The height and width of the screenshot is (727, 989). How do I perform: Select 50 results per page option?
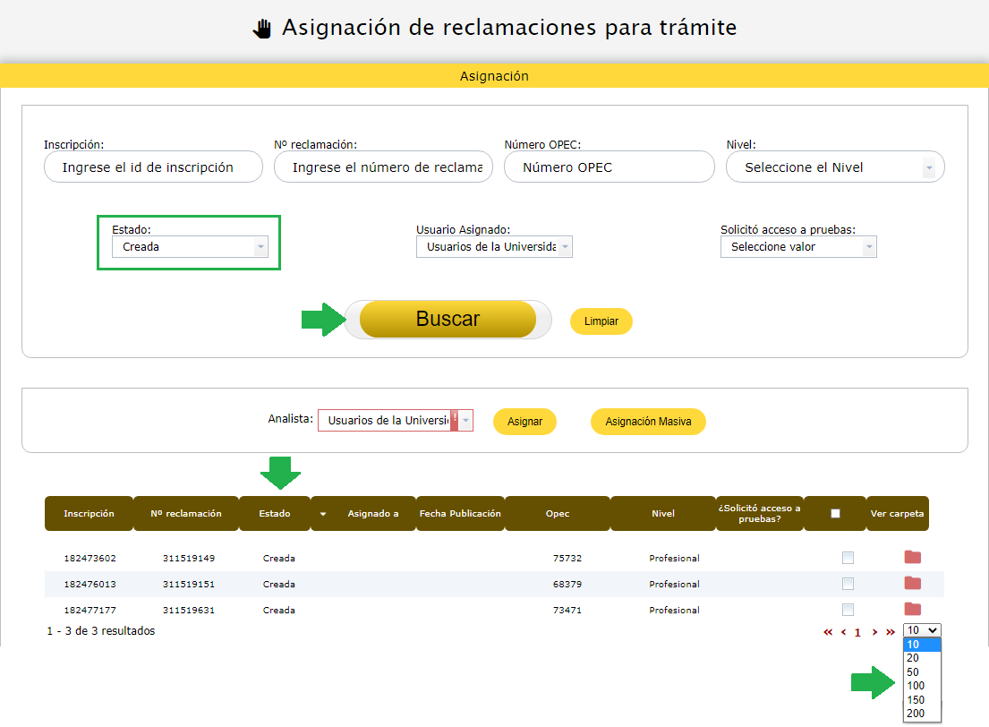pyautogui.click(x=913, y=671)
